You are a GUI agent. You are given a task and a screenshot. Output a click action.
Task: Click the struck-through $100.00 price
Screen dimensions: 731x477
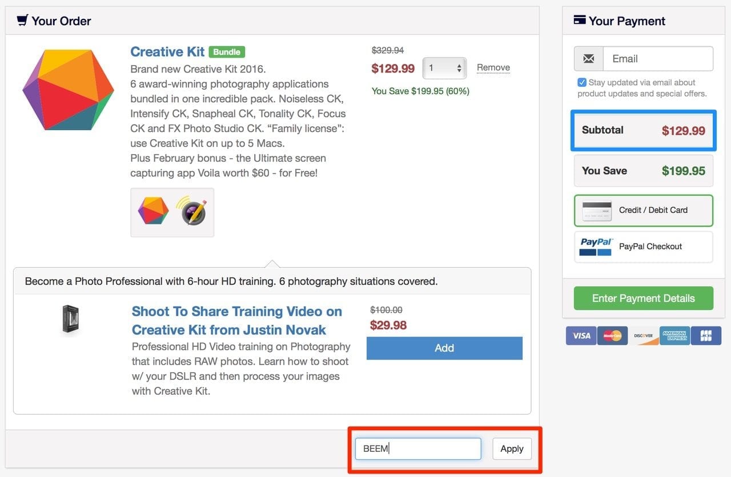386,310
